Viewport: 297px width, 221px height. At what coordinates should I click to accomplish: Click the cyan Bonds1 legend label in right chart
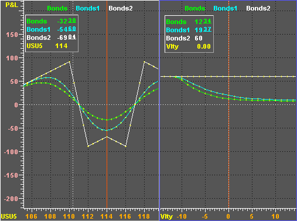click(225, 8)
